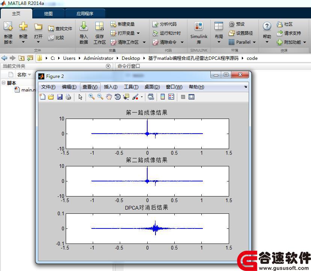Click the Link Plot icon
Screen dimensions: 311x271
coord(151,97)
